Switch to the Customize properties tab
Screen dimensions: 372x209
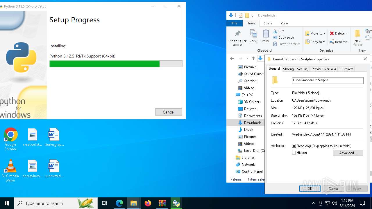(x=346, y=69)
